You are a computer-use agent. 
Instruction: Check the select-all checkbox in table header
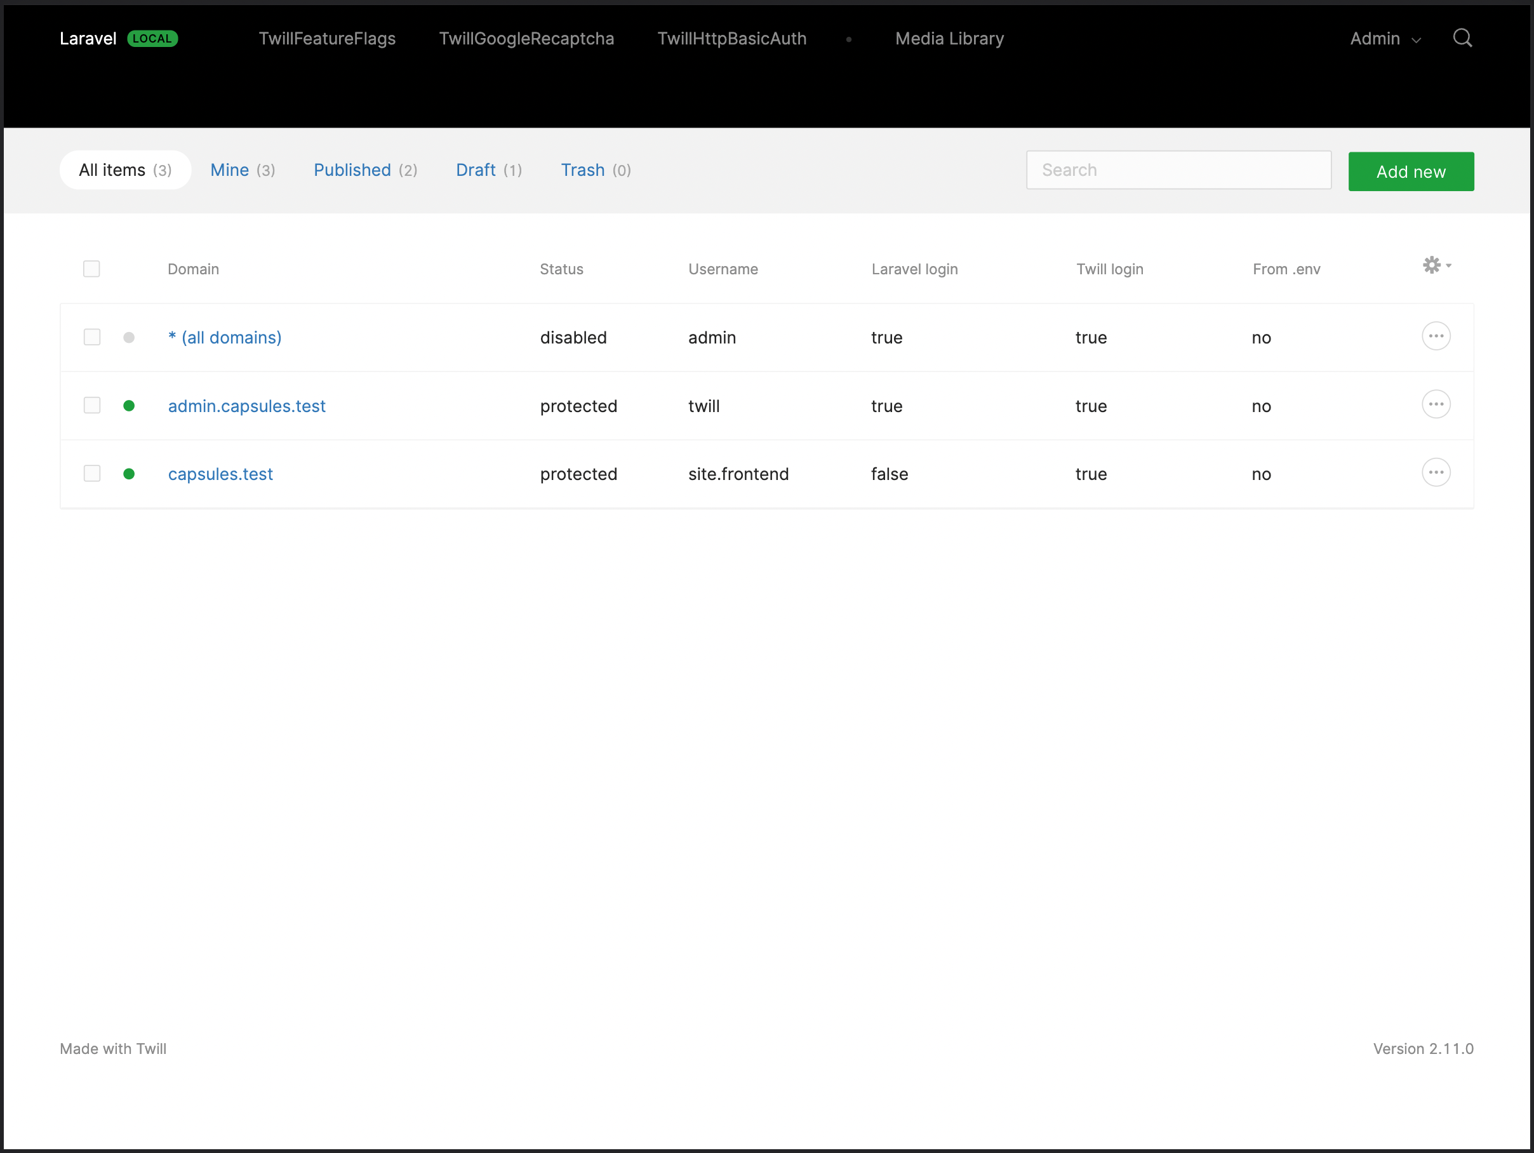click(x=91, y=269)
